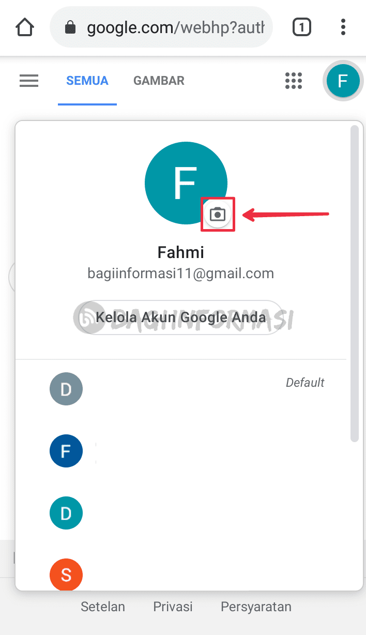The image size is (366, 635).
Task: Switch to the orange S account
Action: coord(66,574)
